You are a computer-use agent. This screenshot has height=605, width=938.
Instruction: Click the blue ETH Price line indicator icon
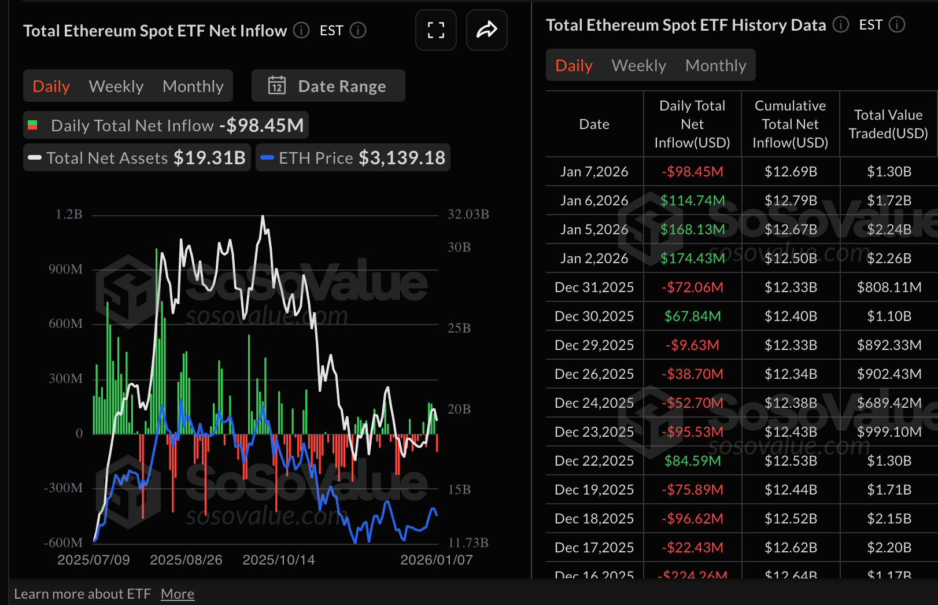point(267,157)
